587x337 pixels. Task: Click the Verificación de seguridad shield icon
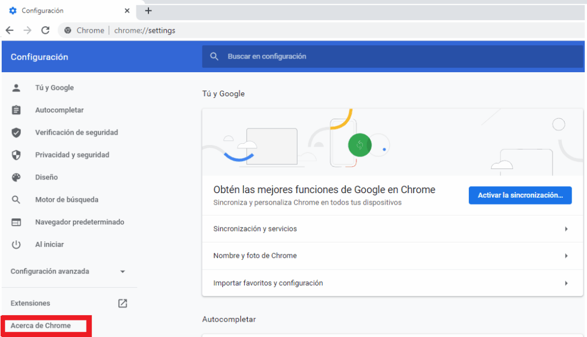[x=16, y=132]
